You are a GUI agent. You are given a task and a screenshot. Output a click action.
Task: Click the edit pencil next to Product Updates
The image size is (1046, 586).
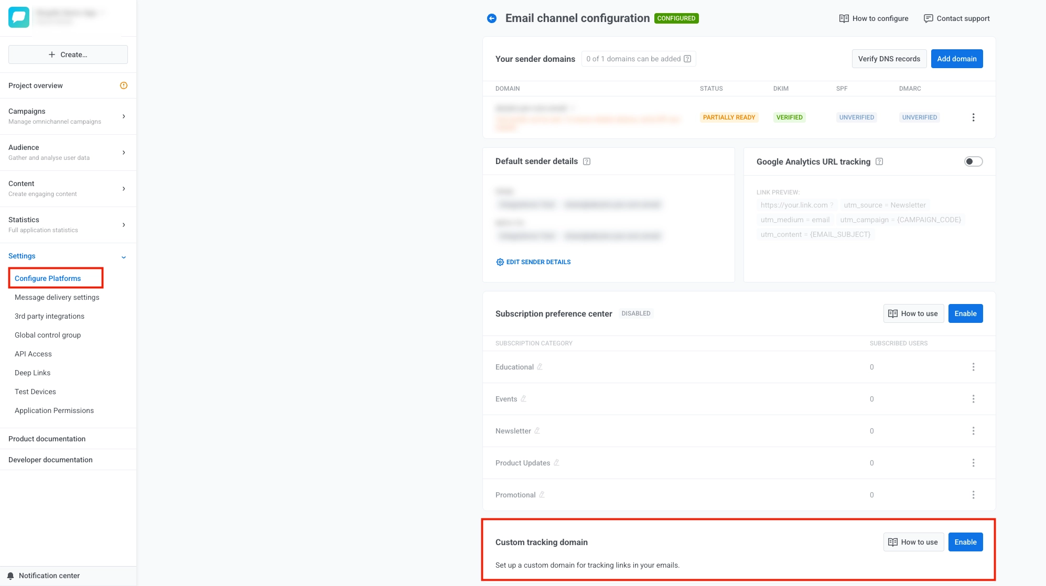[x=556, y=463]
